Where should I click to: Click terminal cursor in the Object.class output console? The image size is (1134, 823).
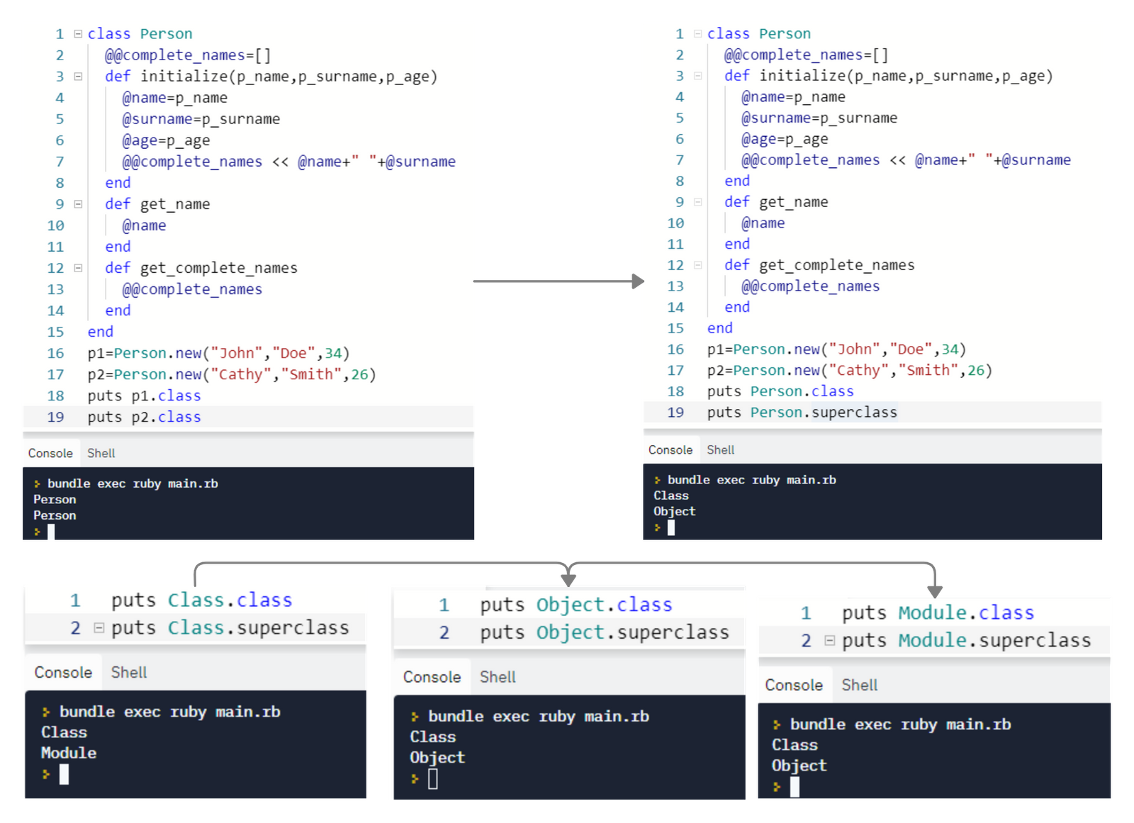click(x=433, y=779)
